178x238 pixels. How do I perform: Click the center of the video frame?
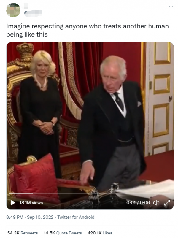pos(90,126)
